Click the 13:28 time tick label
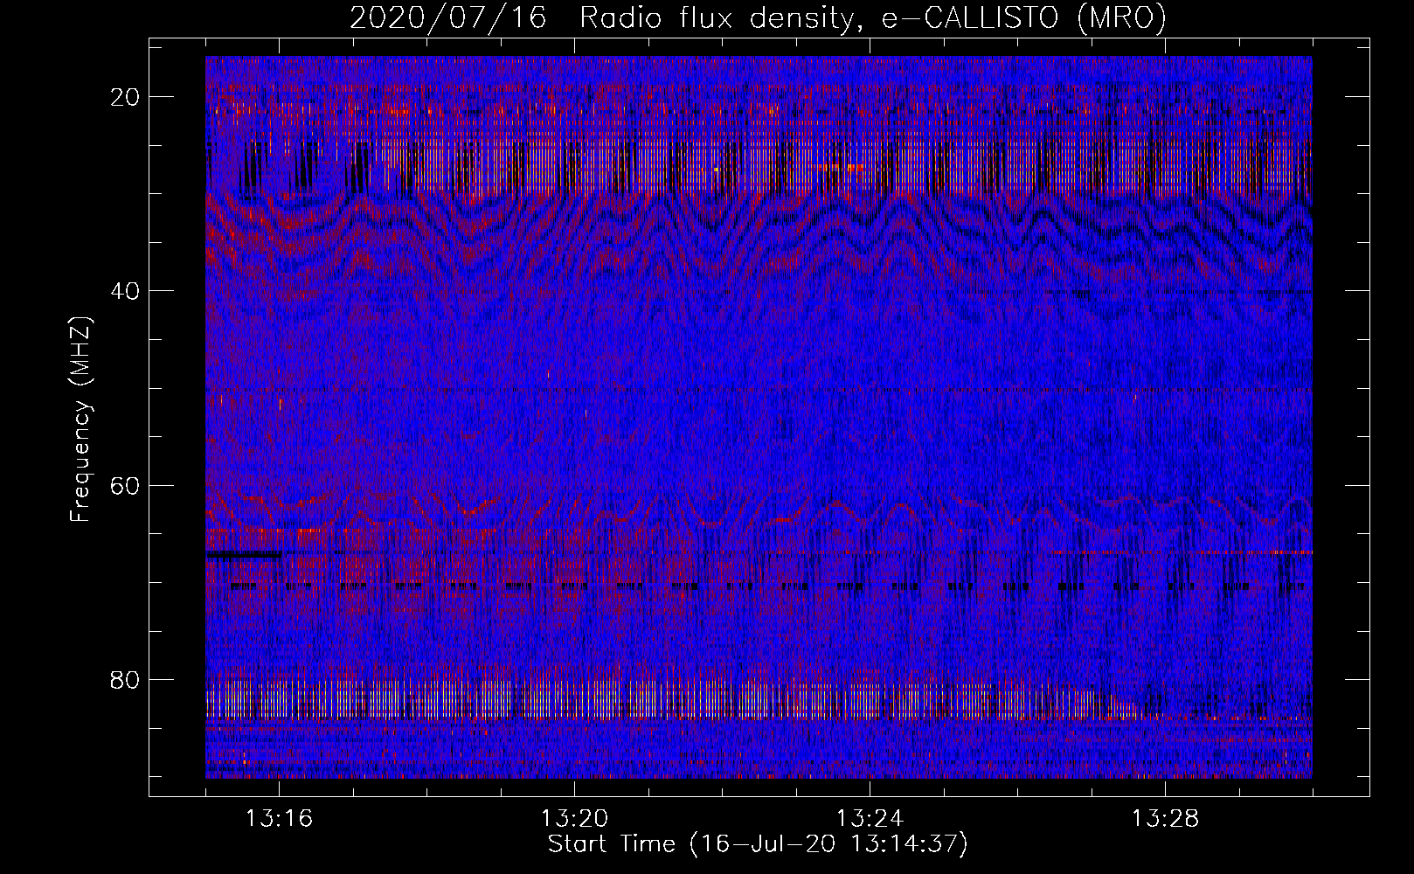 coord(1165,819)
